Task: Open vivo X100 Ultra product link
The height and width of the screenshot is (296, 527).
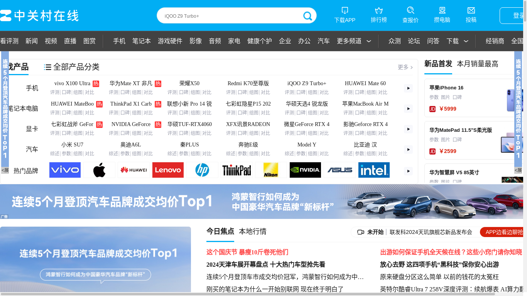Action: click(72, 83)
